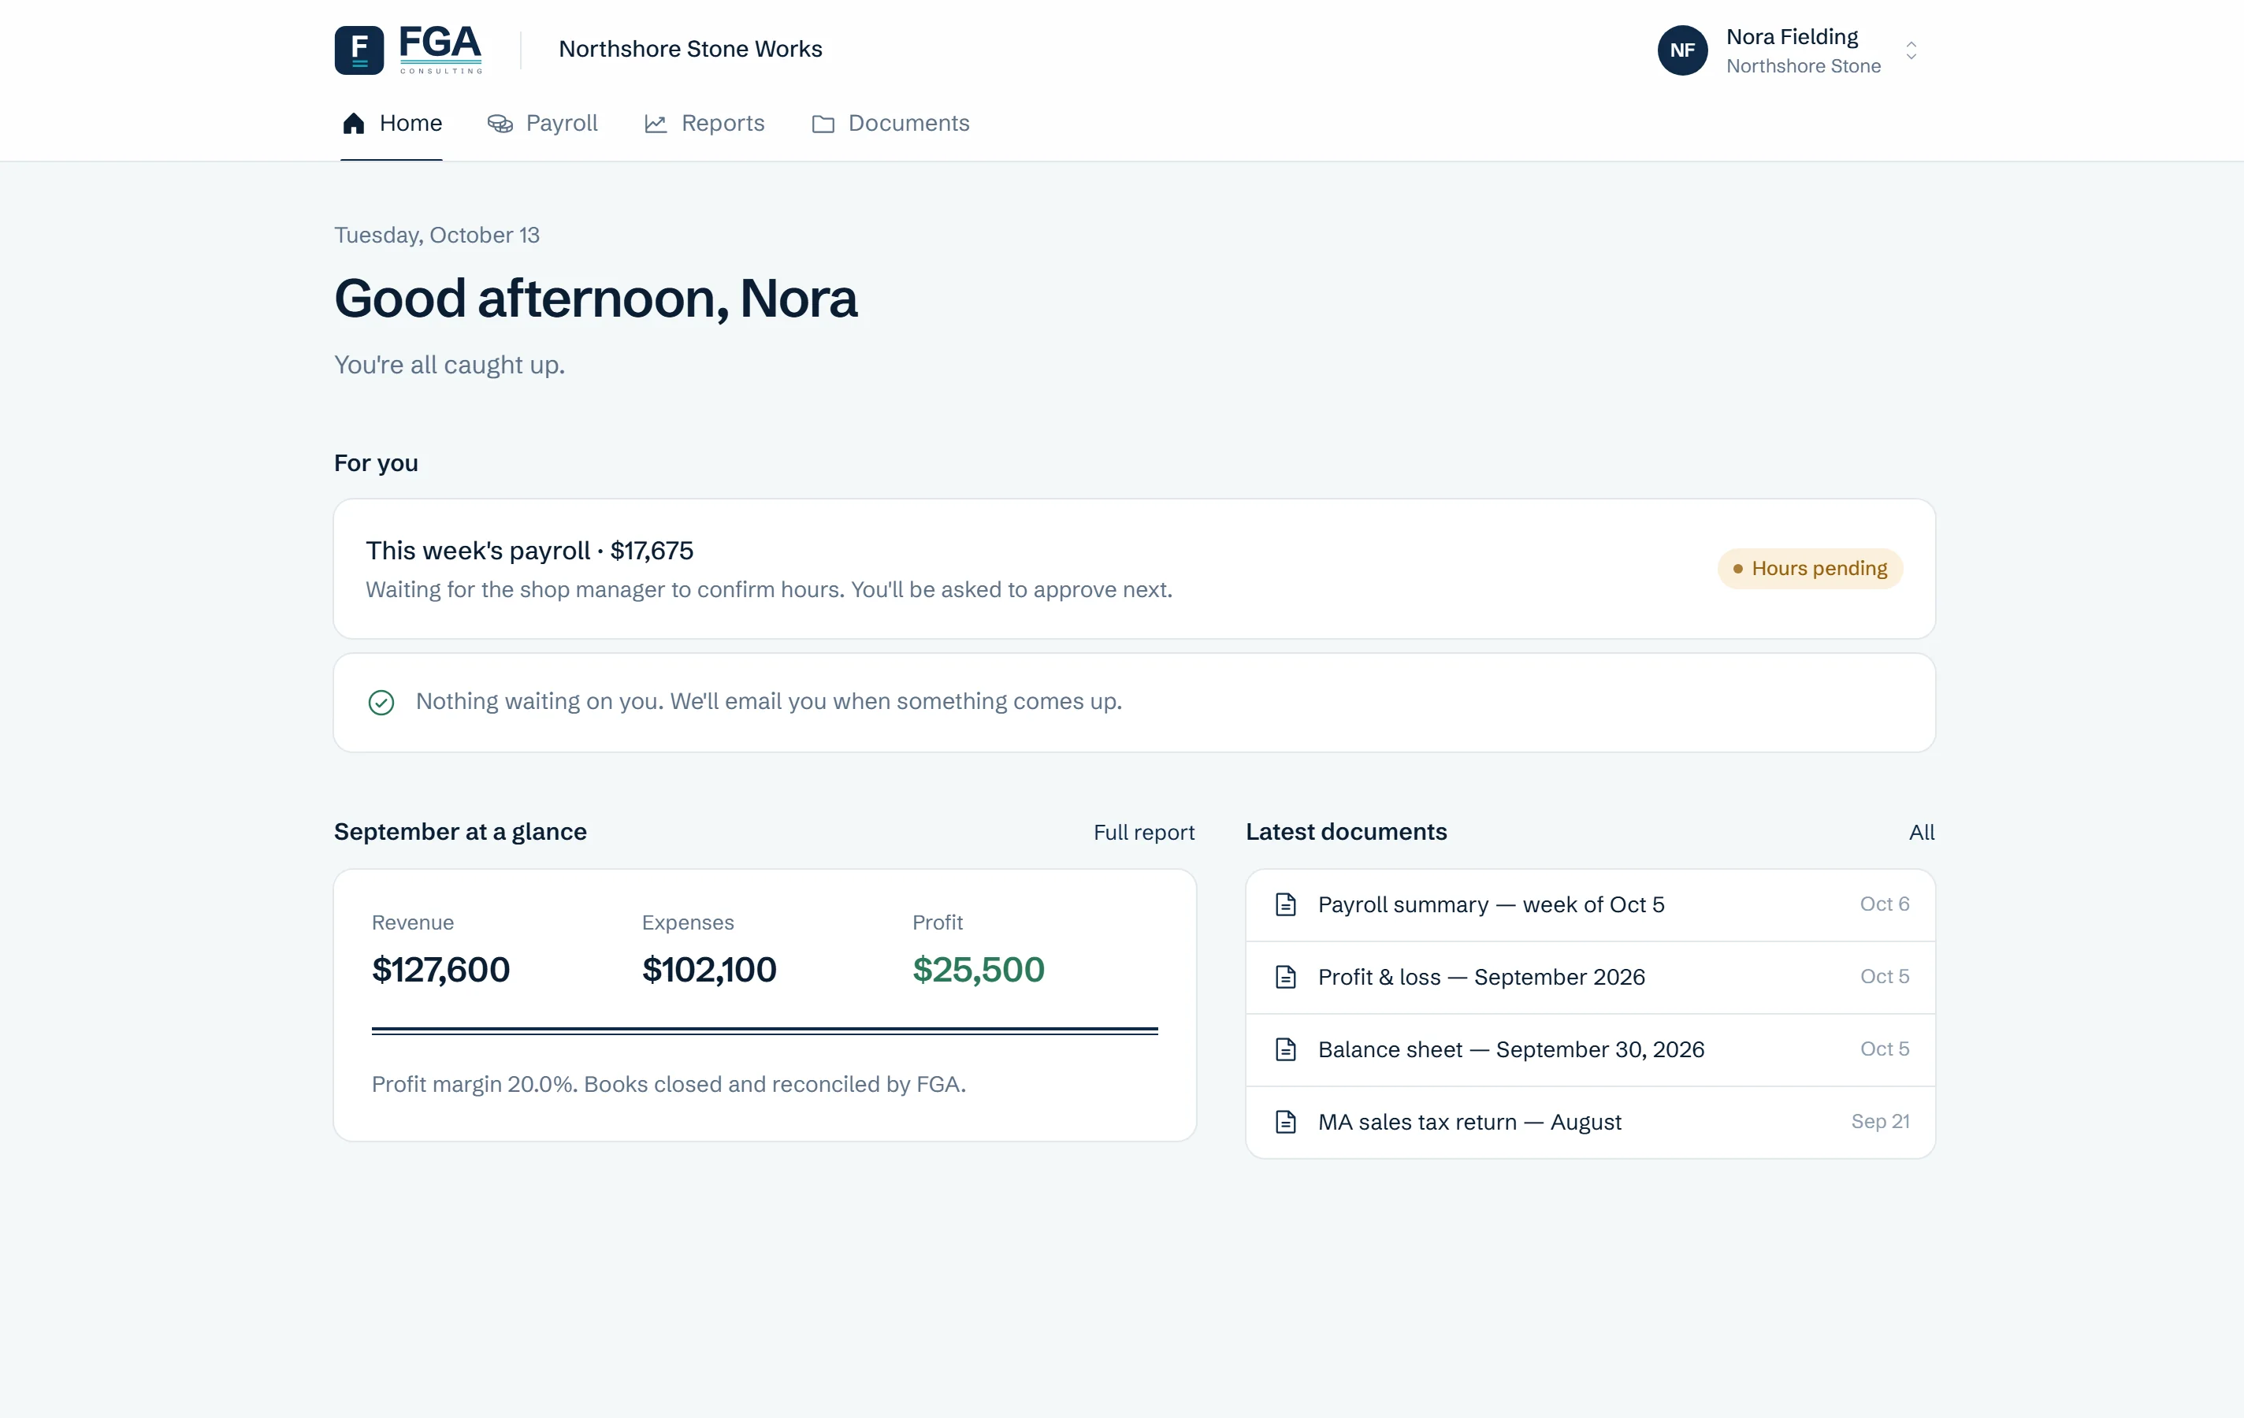Click the file icon beside Balance sheet

[1286, 1050]
